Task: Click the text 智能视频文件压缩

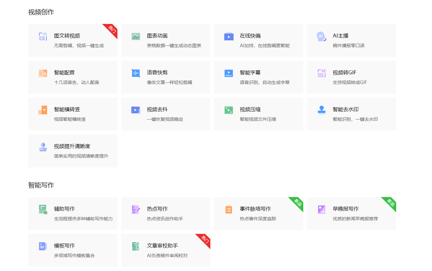Action: point(258,119)
